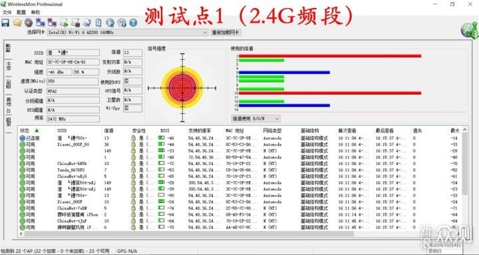Click the red channel 10 usage bar

click(330, 93)
